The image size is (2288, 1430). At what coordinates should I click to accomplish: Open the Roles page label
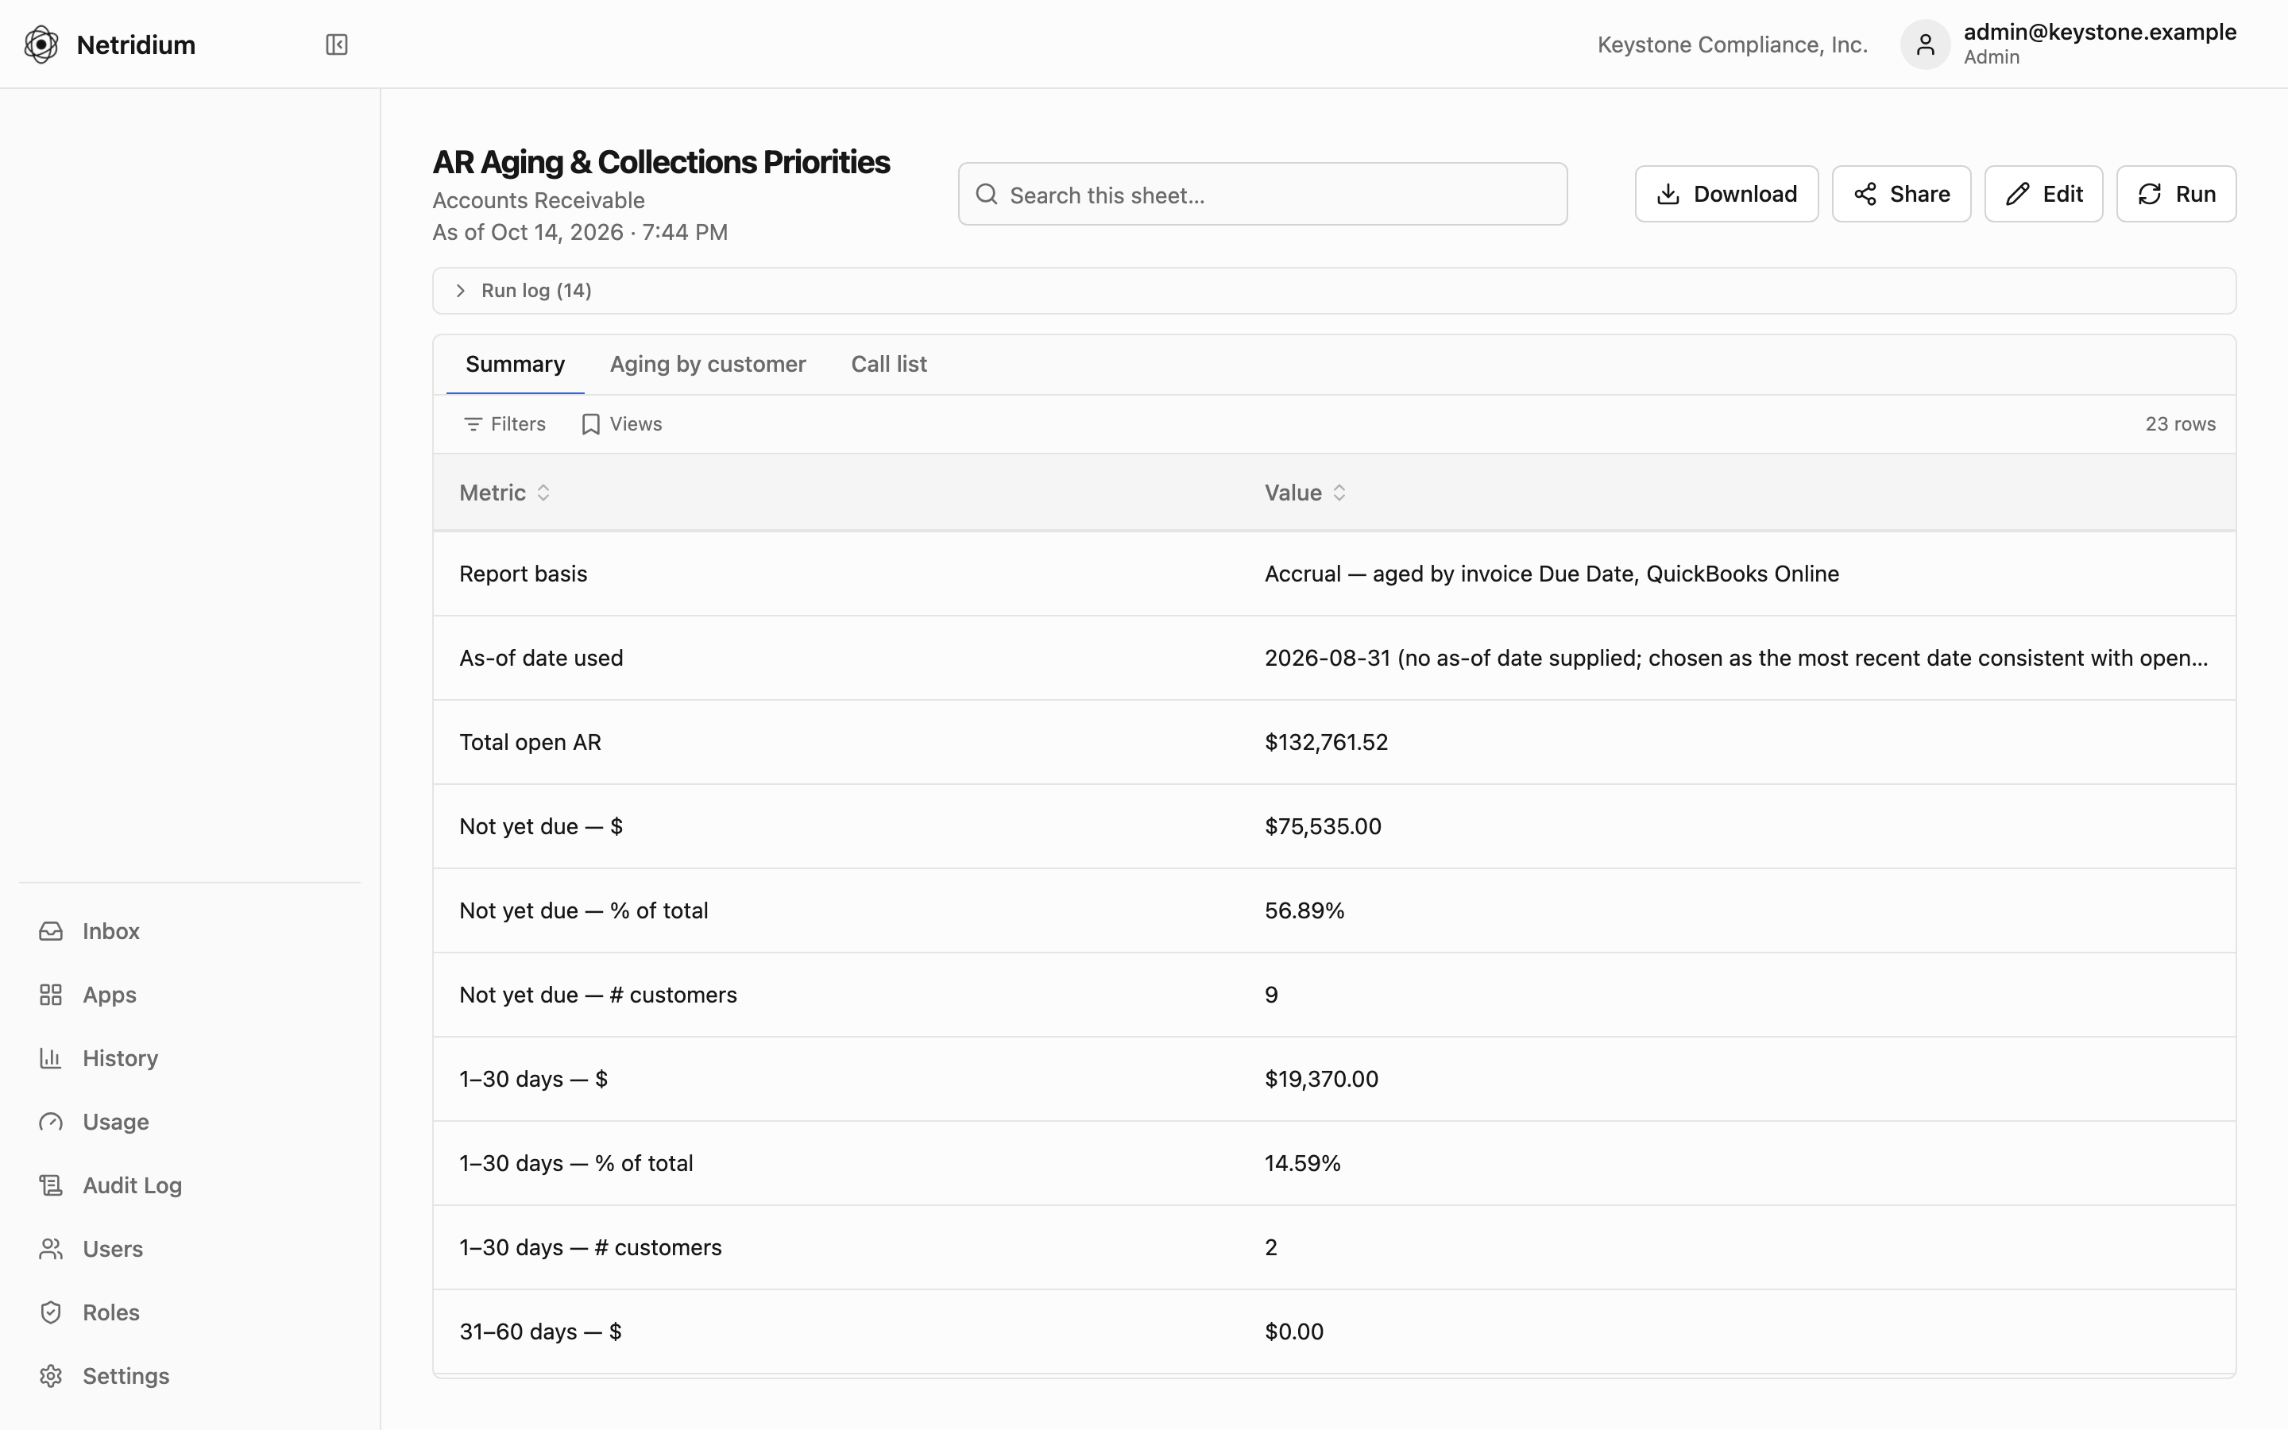click(110, 1312)
